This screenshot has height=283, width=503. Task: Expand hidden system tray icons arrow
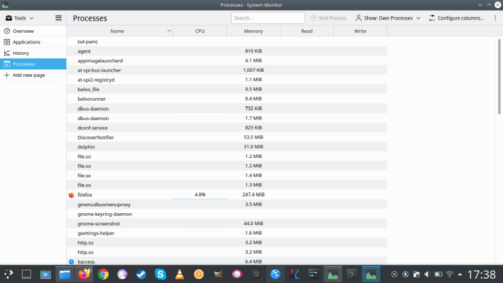coord(460,274)
